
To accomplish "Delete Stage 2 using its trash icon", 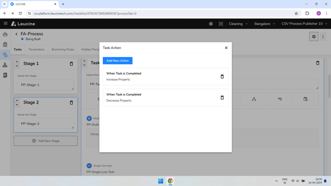I will (x=71, y=103).
